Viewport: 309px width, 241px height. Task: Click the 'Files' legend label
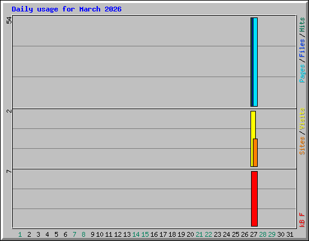pos(302,48)
